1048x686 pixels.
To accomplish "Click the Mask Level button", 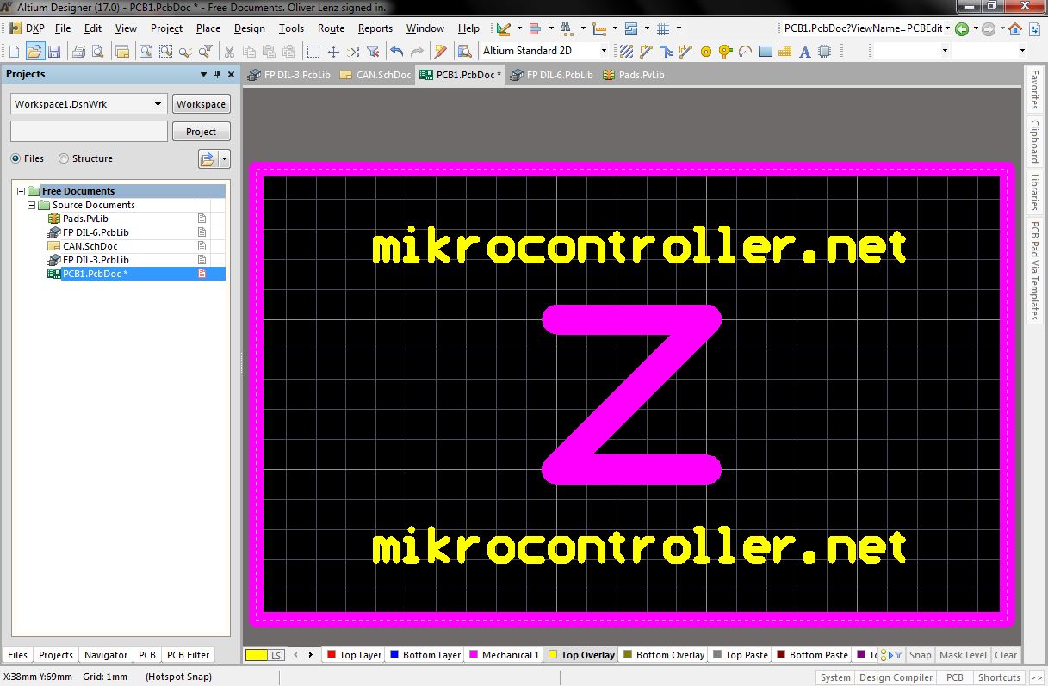I will pos(963,655).
